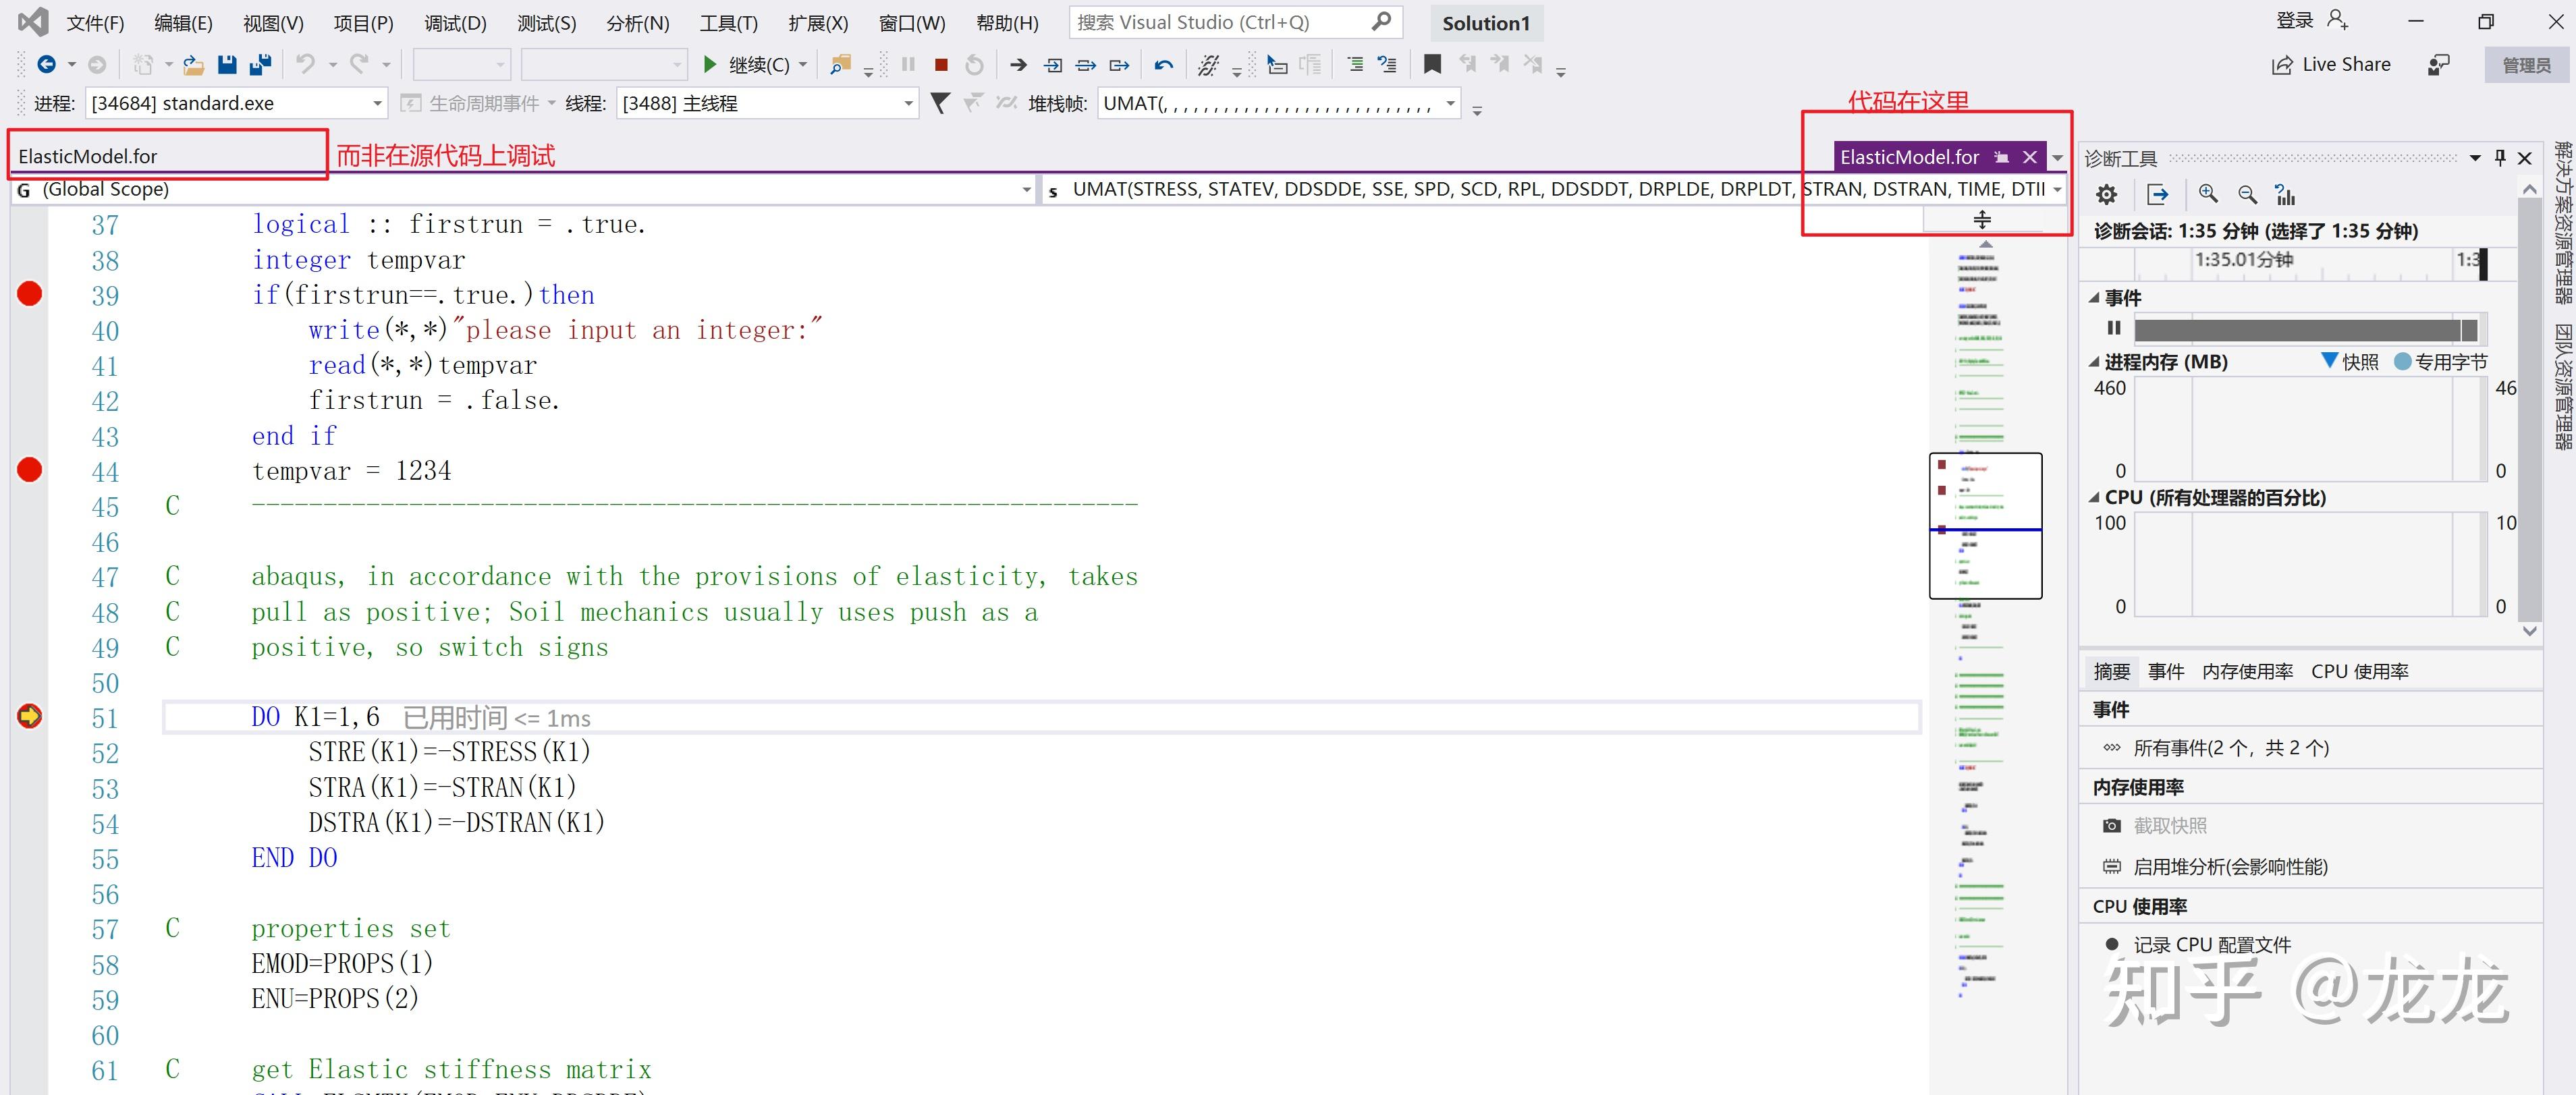The width and height of the screenshot is (2576, 1095).
Task: Click the zoom in icon in diagnostic tools
Action: tap(2208, 194)
